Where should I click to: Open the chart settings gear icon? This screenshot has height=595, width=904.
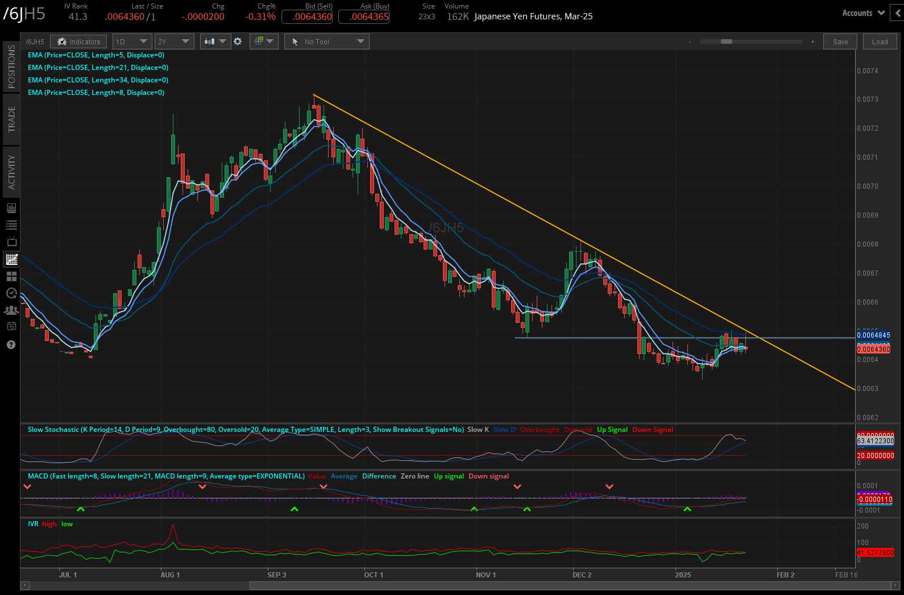(238, 41)
